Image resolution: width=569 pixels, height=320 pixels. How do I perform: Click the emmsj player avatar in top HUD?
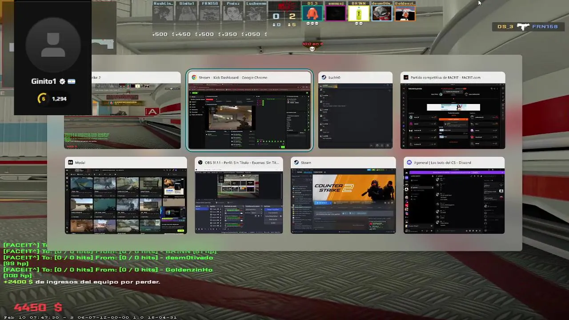click(x=336, y=13)
